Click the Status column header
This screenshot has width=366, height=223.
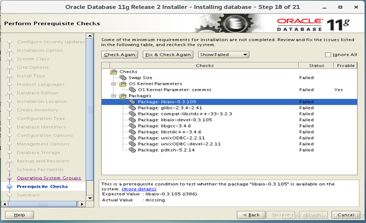(316, 66)
